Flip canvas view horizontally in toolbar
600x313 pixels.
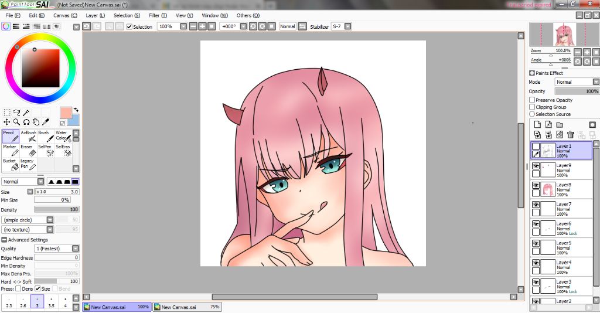tap(302, 26)
